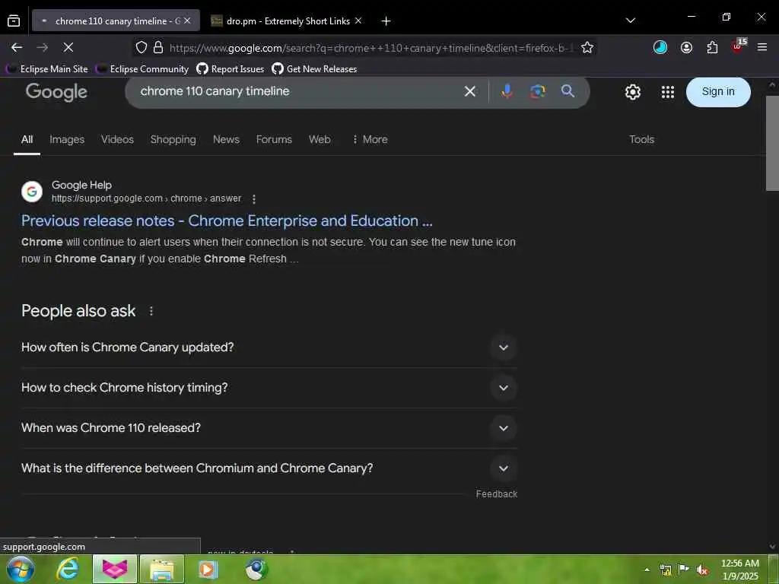The height and width of the screenshot is (584, 779).
Task: Open Report Issues bookmark
Action: (x=231, y=69)
